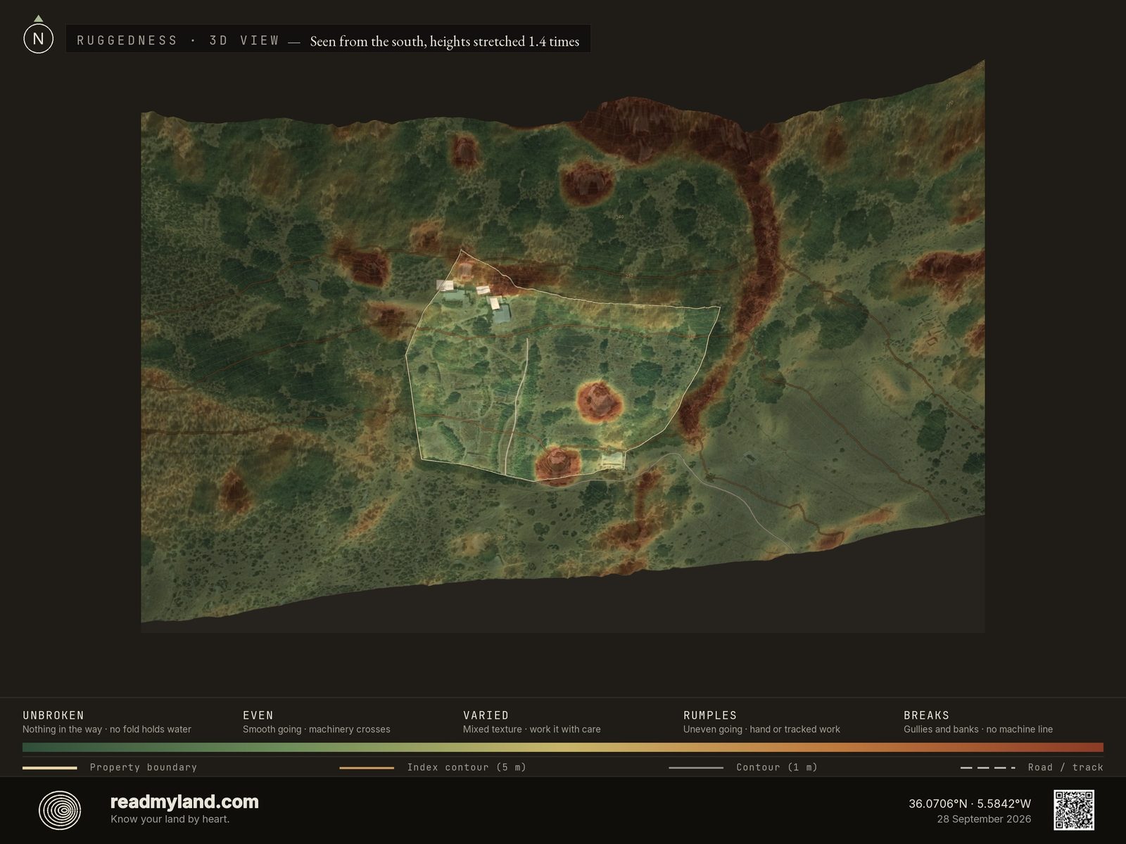Click the EVEN legend heading
The image size is (1126, 844).
[x=258, y=715]
